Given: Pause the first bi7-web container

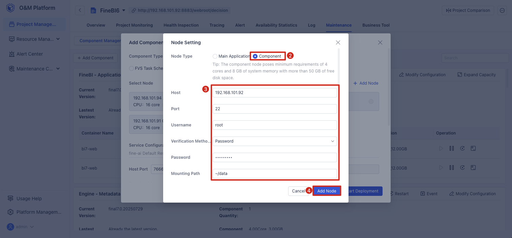Looking at the screenshot, I should pyautogui.click(x=452, y=148).
